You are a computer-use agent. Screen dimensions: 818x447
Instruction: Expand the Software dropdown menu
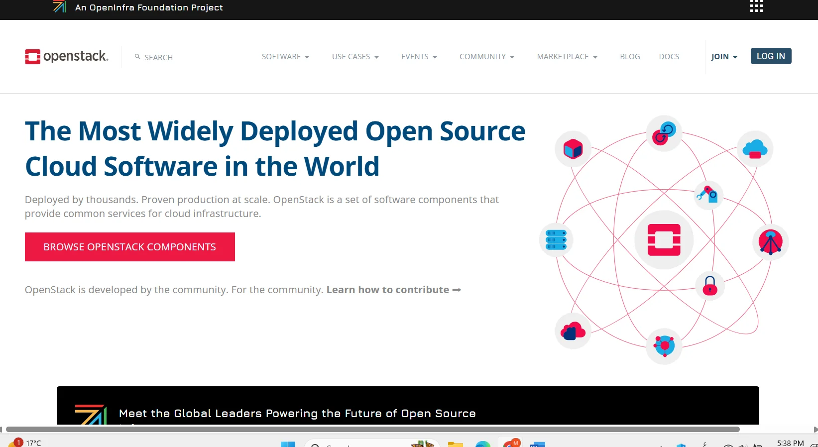286,57
